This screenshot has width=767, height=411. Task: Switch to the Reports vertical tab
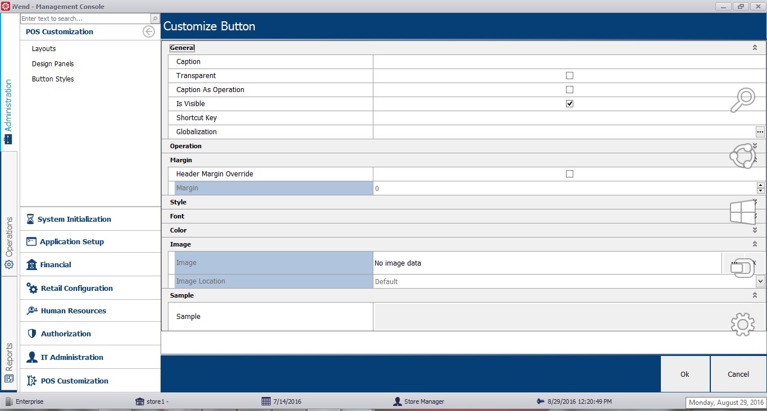[9, 362]
